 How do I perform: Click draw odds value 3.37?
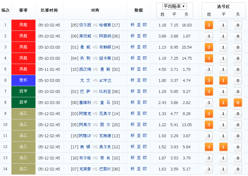point(174,81)
